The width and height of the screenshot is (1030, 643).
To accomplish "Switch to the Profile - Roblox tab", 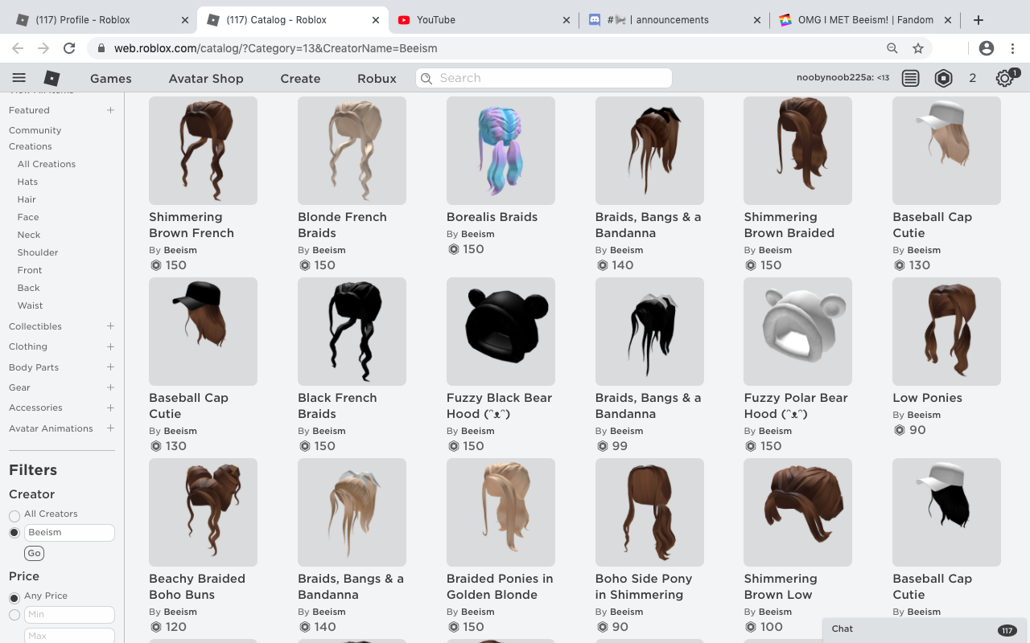I will tap(101, 20).
